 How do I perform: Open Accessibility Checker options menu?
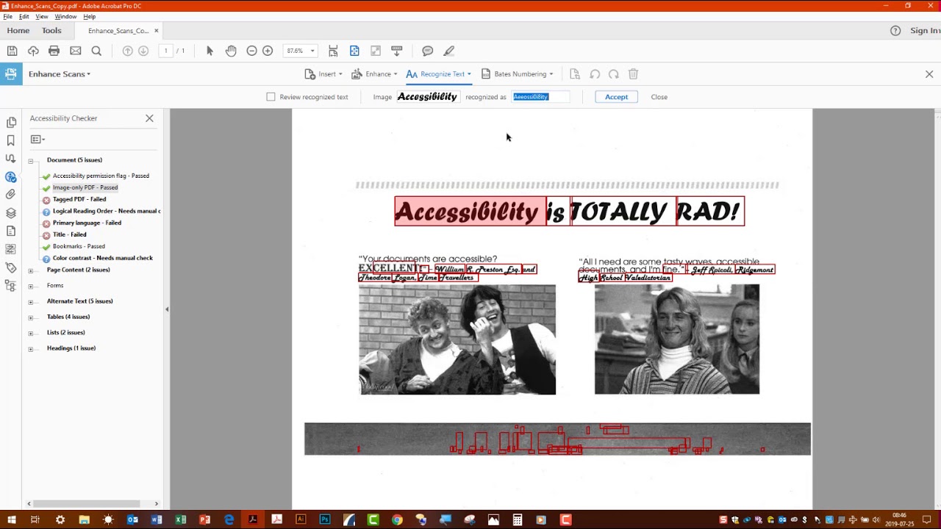click(x=37, y=140)
